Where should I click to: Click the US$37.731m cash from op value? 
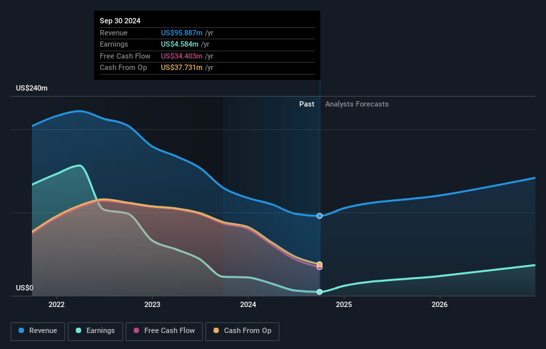coord(182,68)
